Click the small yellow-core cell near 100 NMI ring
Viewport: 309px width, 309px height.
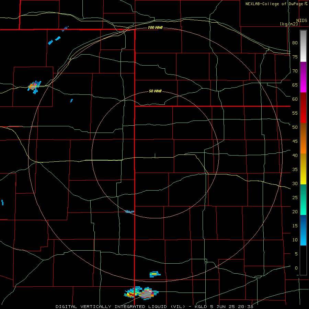[155, 274]
